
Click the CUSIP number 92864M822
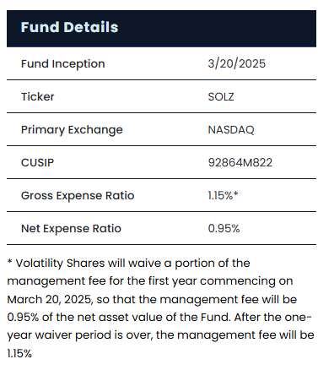pos(240,162)
